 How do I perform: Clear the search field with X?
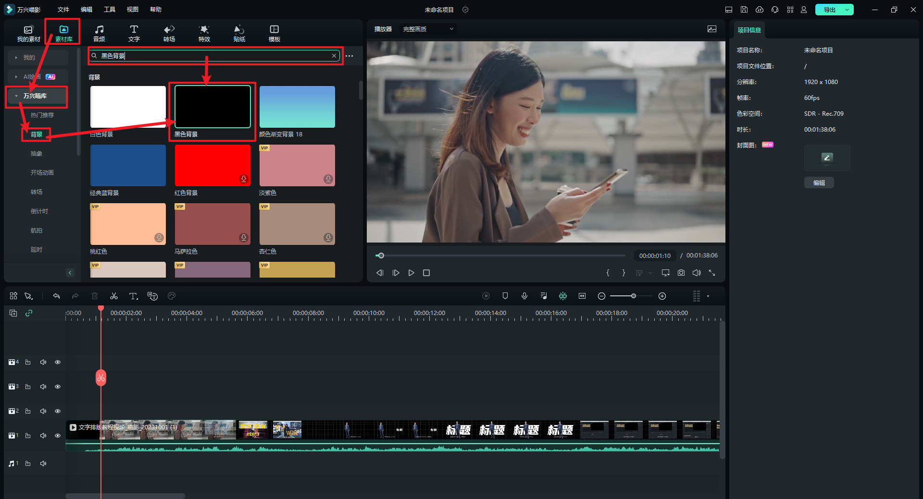(x=334, y=56)
